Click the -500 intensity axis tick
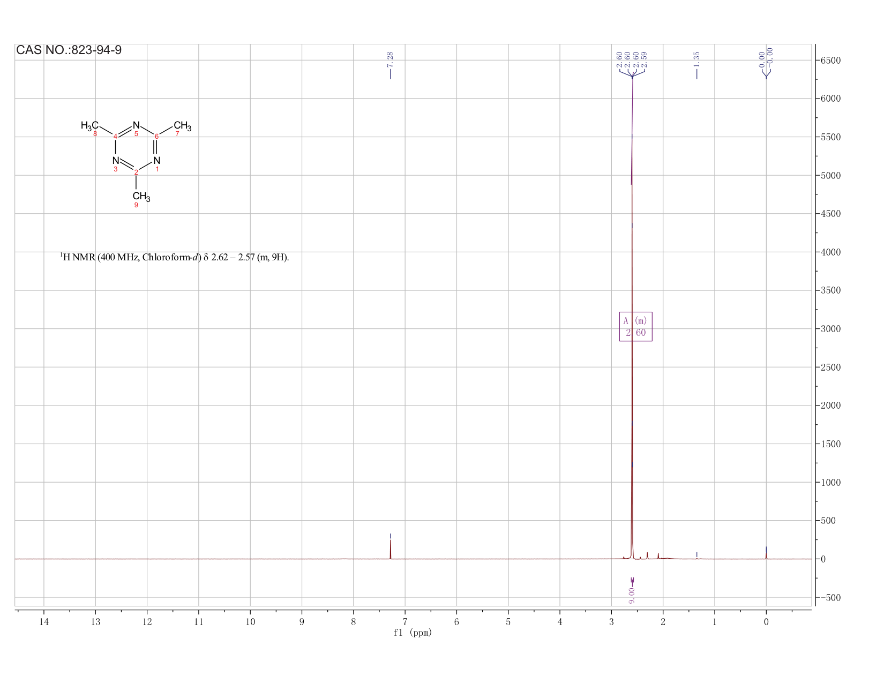Screen dimensions: 884x683 (828, 598)
